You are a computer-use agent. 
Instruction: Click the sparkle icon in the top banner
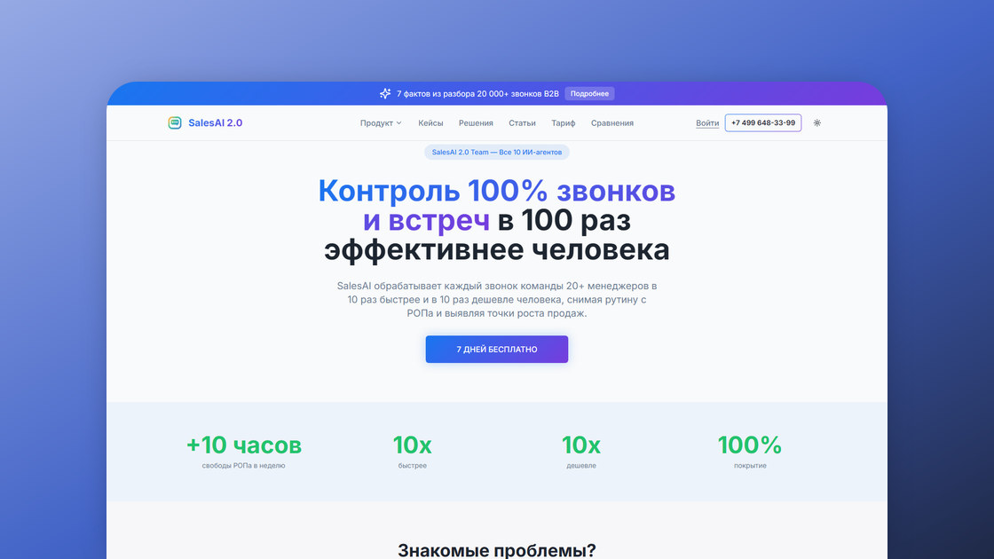click(x=385, y=94)
